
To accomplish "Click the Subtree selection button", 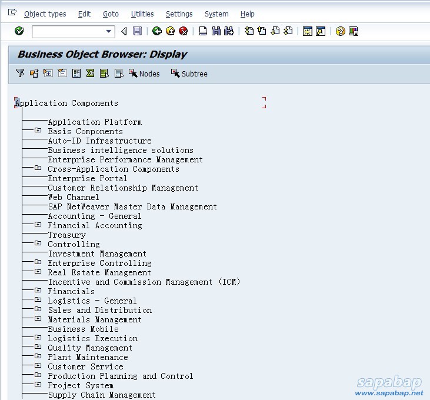I will pos(189,74).
